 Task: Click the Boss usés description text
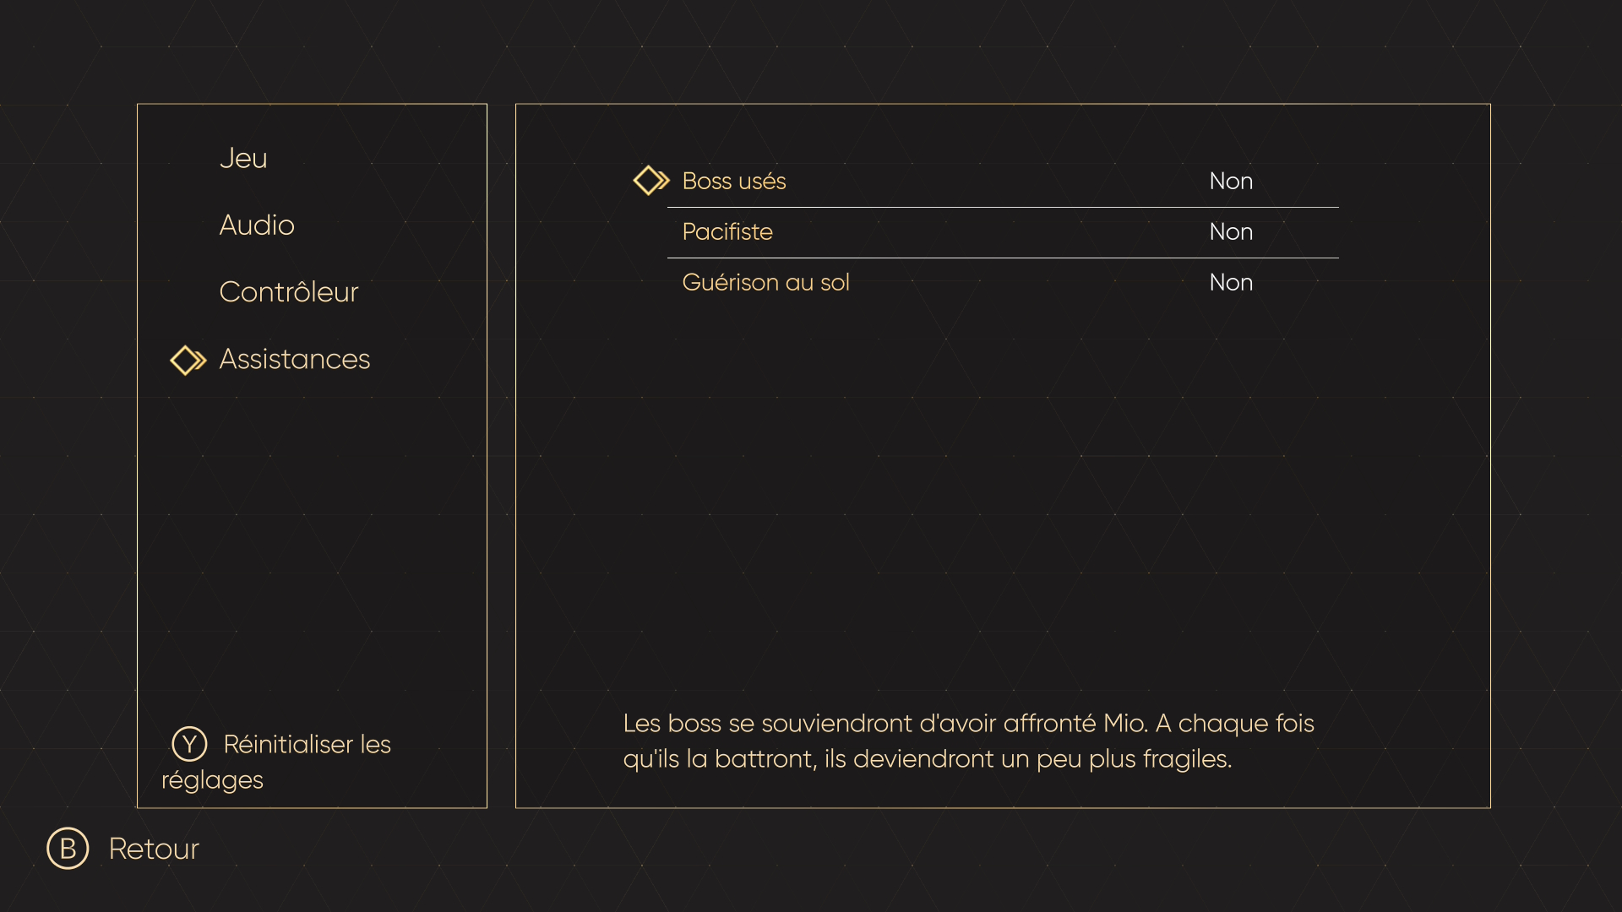click(968, 741)
